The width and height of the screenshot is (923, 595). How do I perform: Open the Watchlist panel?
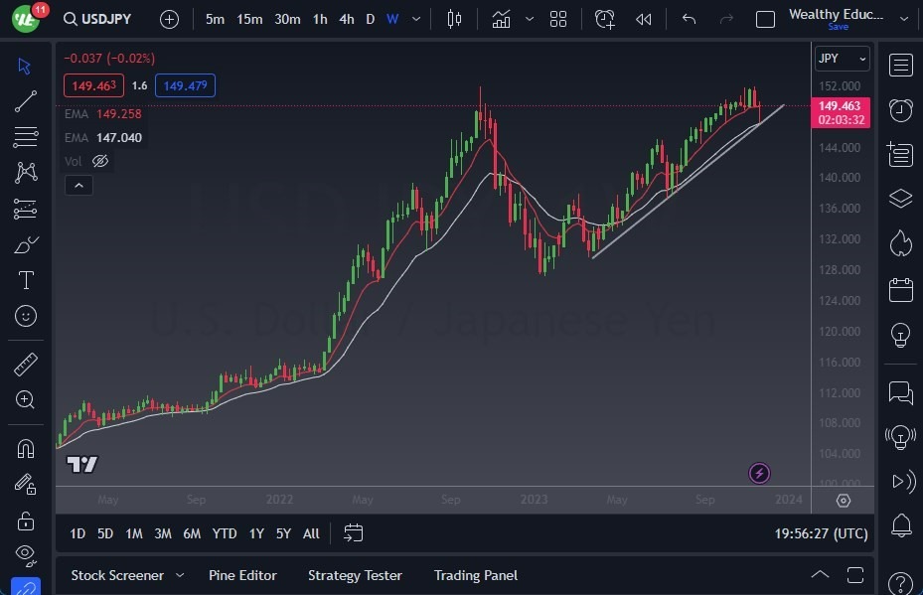(900, 65)
